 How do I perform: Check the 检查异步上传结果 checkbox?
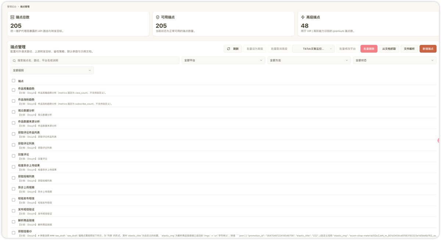[14, 167]
